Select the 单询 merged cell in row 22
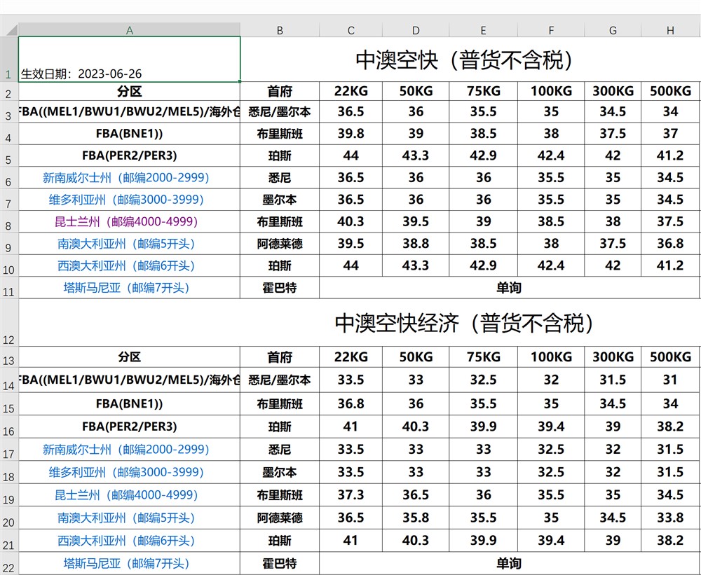The width and height of the screenshot is (701, 575). pos(509,563)
